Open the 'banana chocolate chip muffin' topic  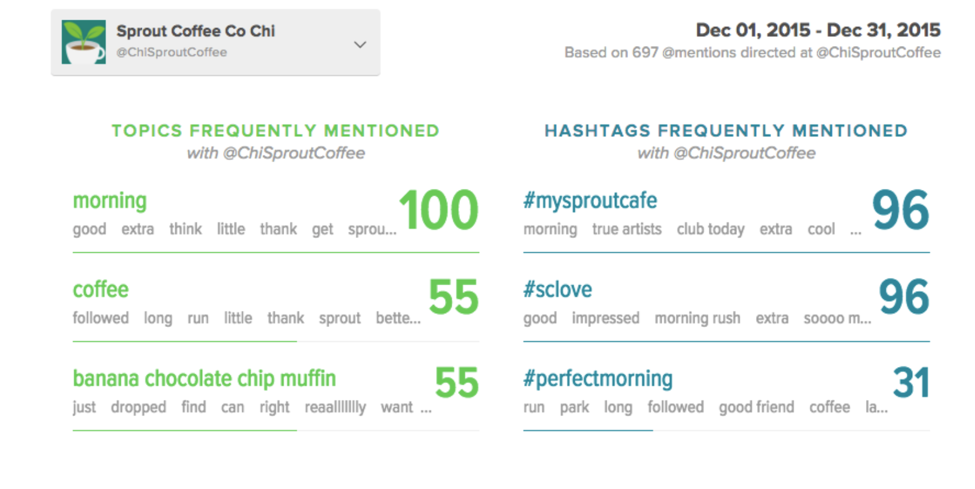[x=204, y=378]
